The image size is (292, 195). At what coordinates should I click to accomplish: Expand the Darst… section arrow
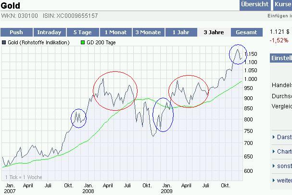point(274,137)
